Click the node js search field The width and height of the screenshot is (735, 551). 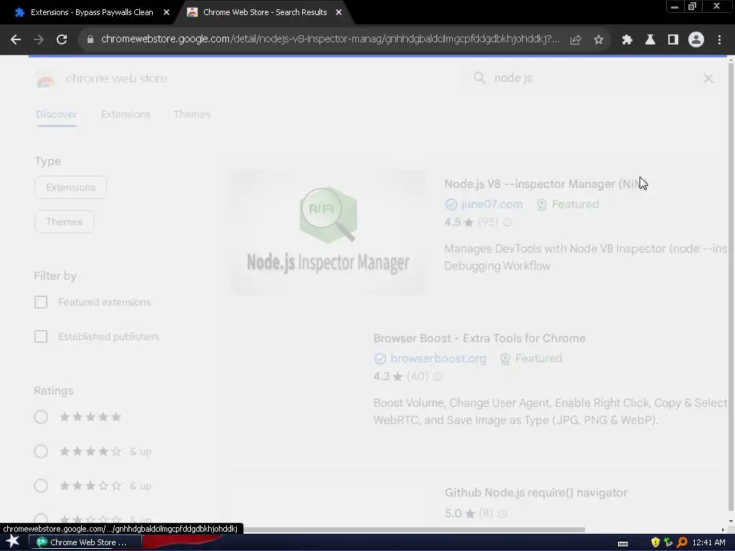[x=593, y=78]
